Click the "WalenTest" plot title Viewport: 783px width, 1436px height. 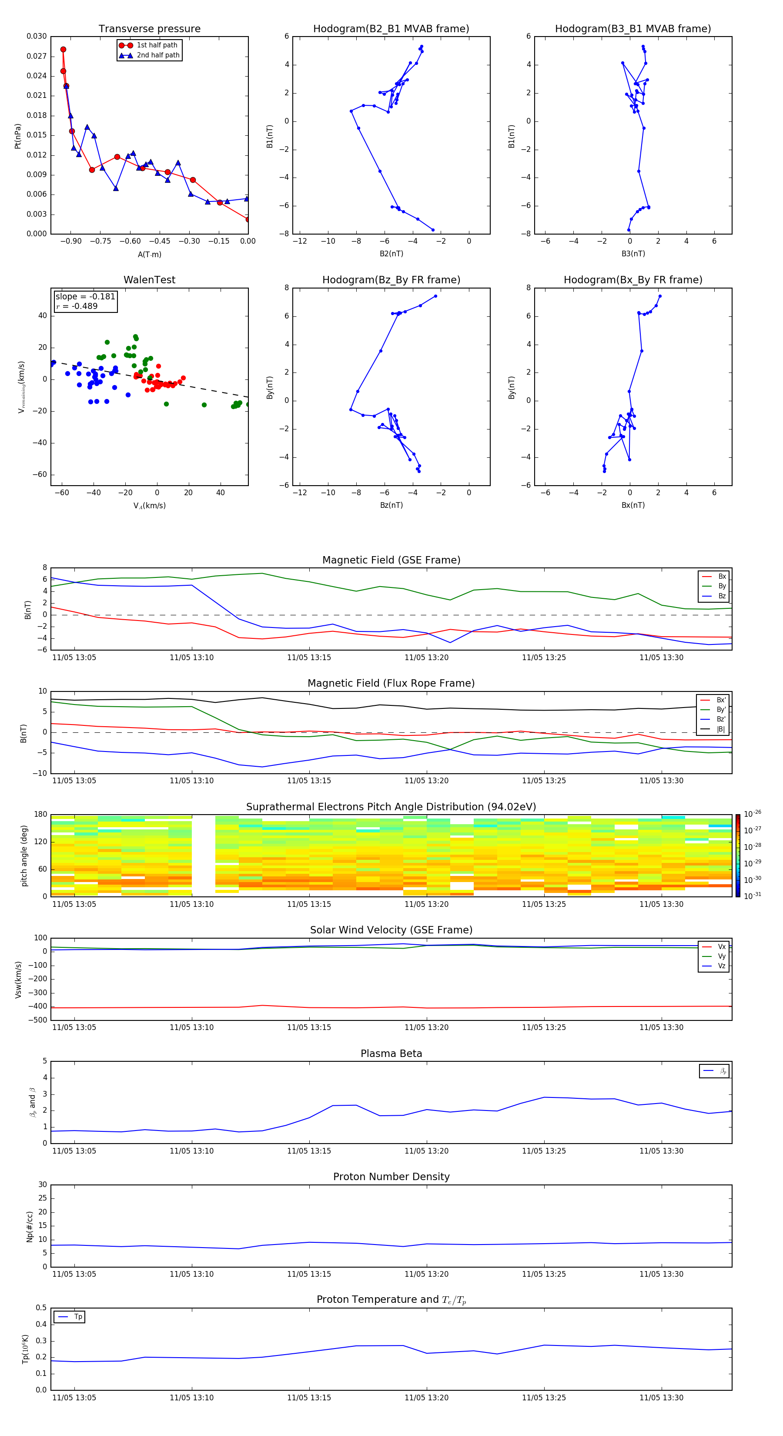[149, 280]
